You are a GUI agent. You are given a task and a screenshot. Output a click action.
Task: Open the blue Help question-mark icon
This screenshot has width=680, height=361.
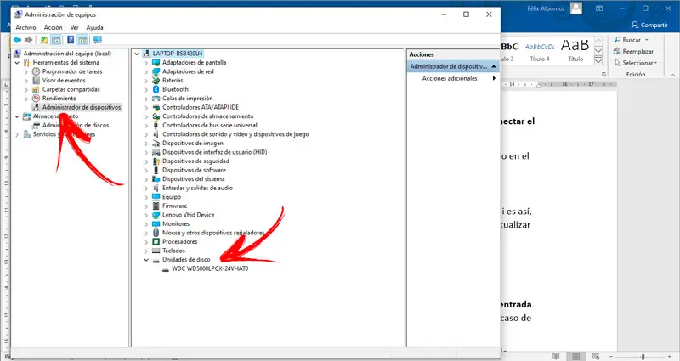click(x=71, y=40)
